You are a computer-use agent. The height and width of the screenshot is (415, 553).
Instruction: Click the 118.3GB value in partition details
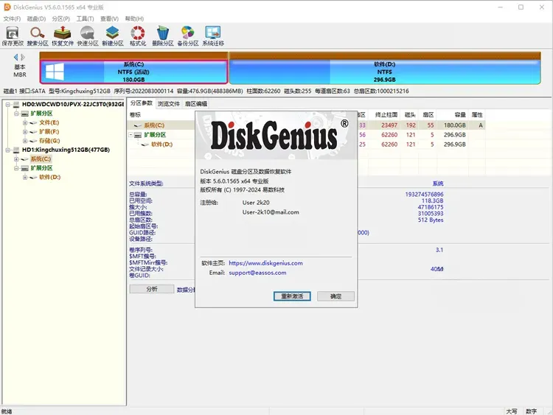[x=432, y=200]
